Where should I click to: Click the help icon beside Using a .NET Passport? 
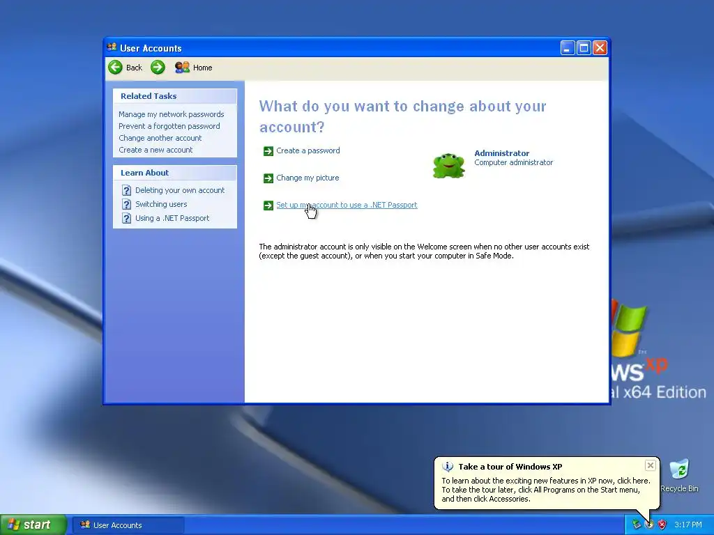coord(127,218)
